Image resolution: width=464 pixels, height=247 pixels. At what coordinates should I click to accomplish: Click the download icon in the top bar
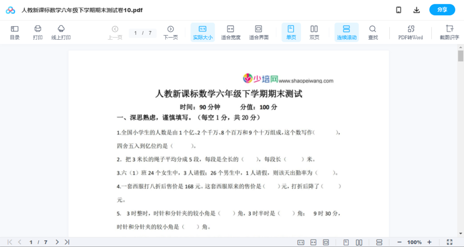point(416,10)
